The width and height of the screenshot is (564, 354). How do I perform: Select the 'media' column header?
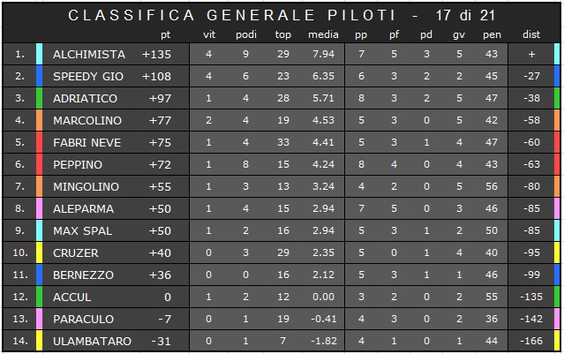coord(323,34)
